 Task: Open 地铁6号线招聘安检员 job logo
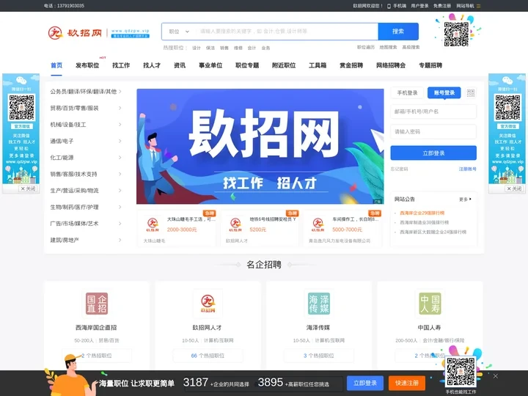click(235, 224)
